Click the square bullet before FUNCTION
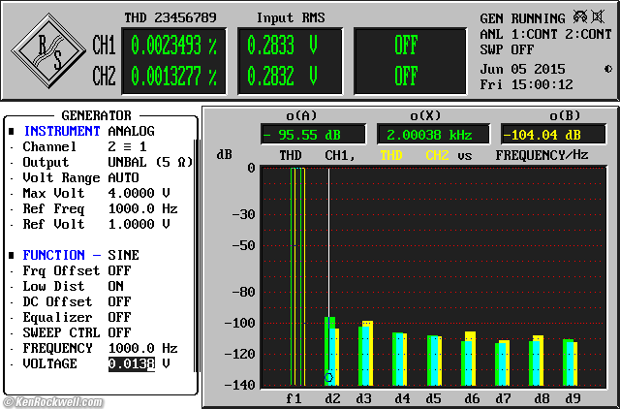The image size is (620, 409). [x=12, y=255]
